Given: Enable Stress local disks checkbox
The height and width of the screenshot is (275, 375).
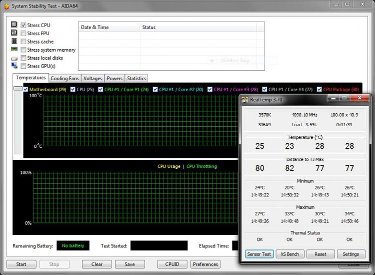Looking at the screenshot, I should 23,58.
